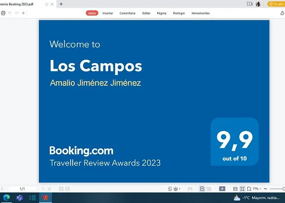The width and height of the screenshot is (285, 203).
Task: Open Microsoft Edge from the taskbar
Action: click(6, 198)
